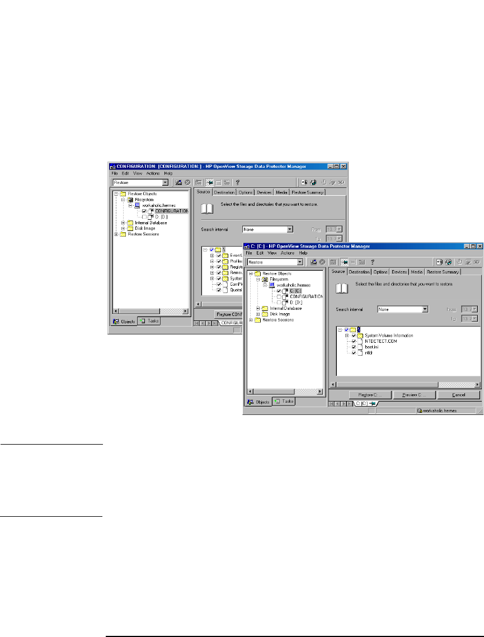Image resolution: width=484 pixels, height=637 pixels.
Task: Open the Restore context dropdown in CONFIGURATION window
Action: (165, 182)
